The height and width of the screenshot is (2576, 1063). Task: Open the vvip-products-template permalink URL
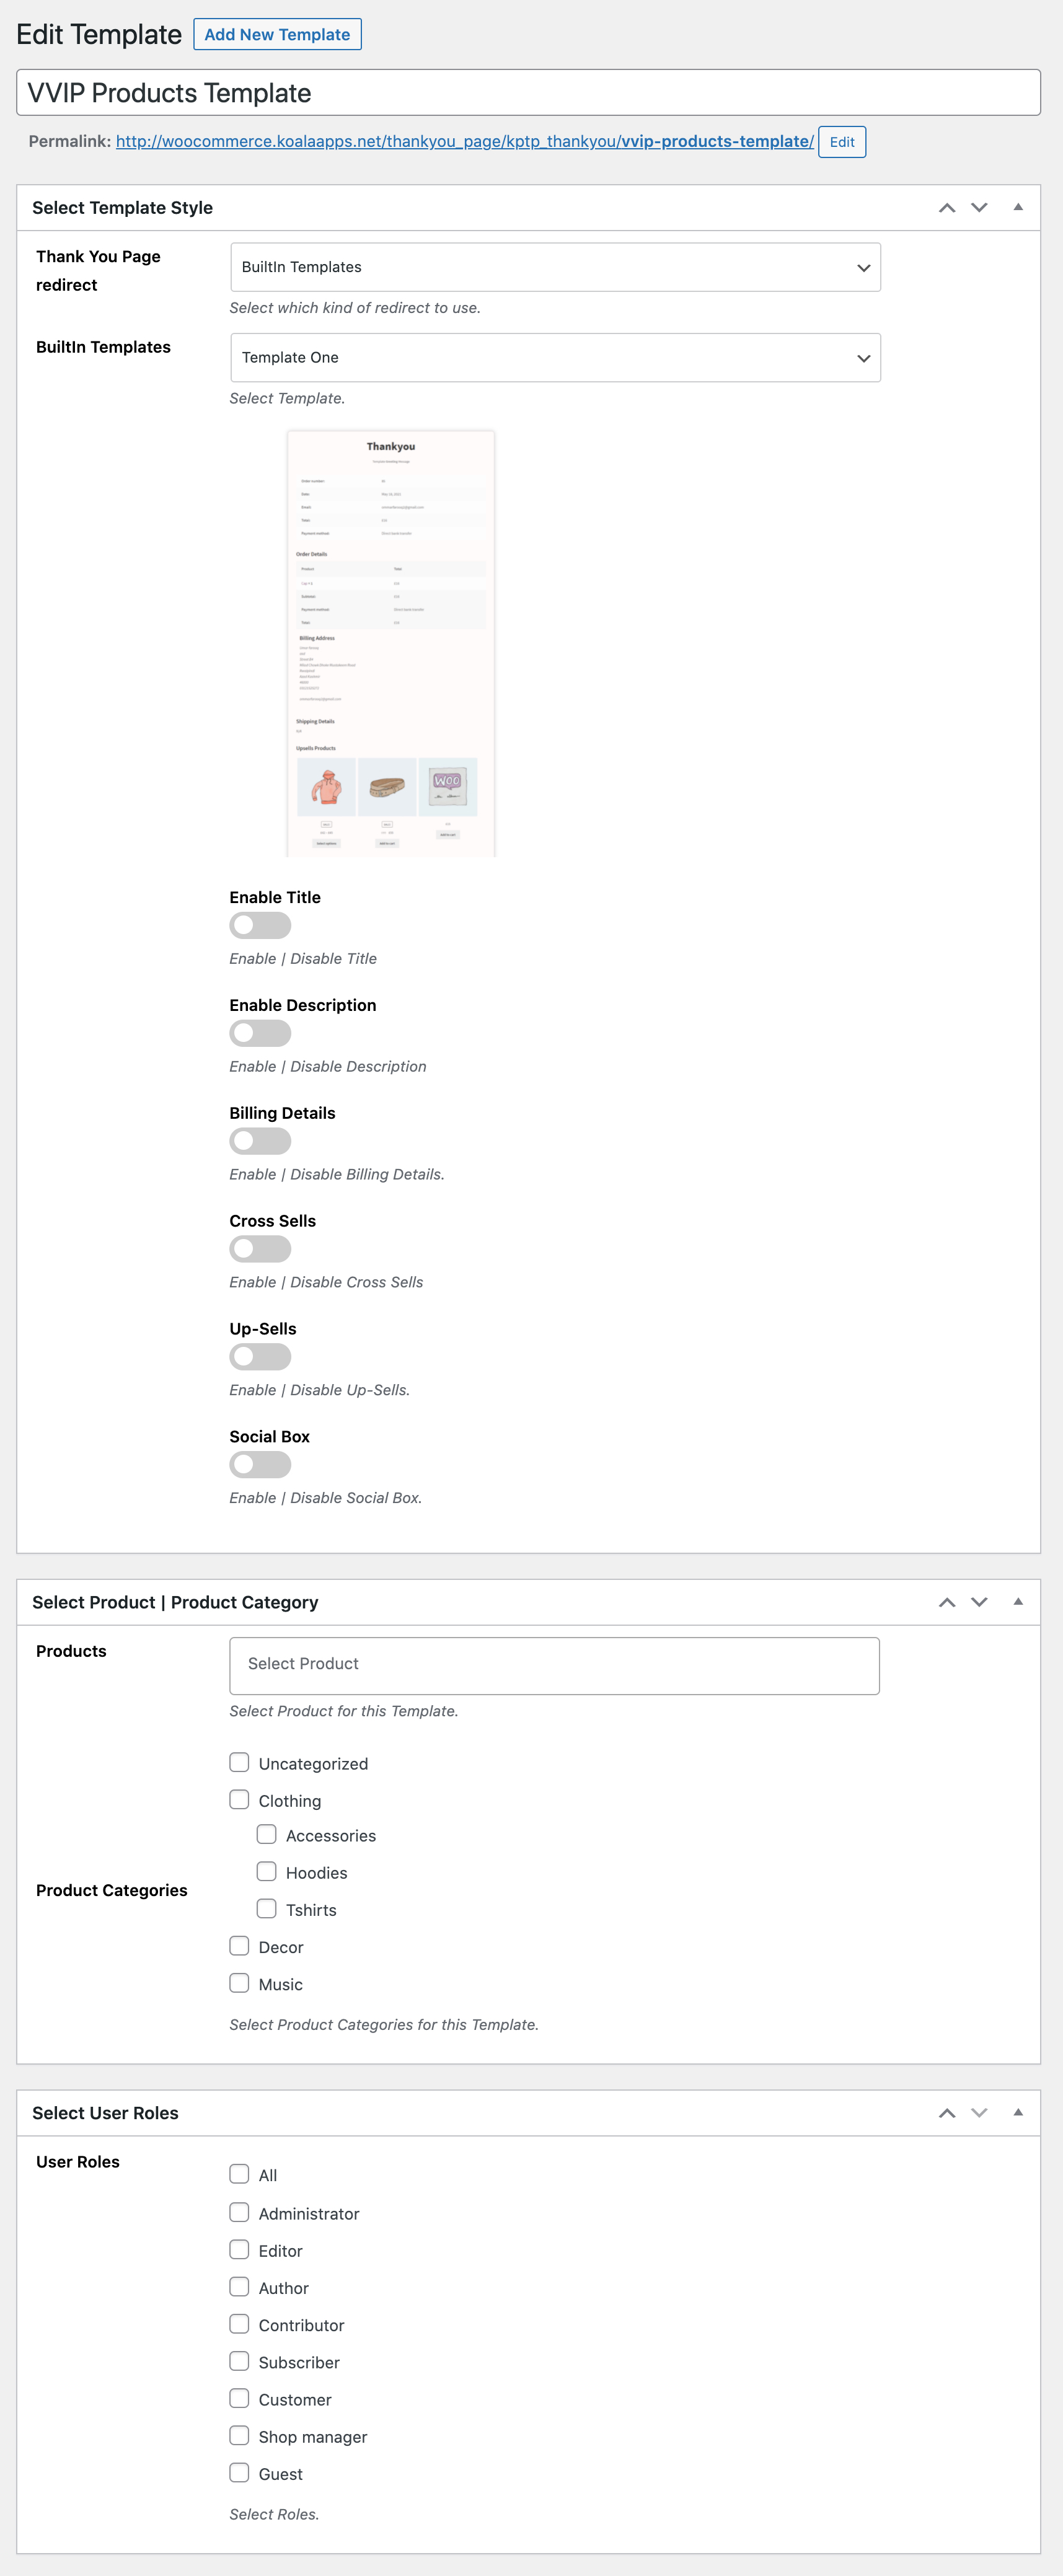pyautogui.click(x=464, y=142)
